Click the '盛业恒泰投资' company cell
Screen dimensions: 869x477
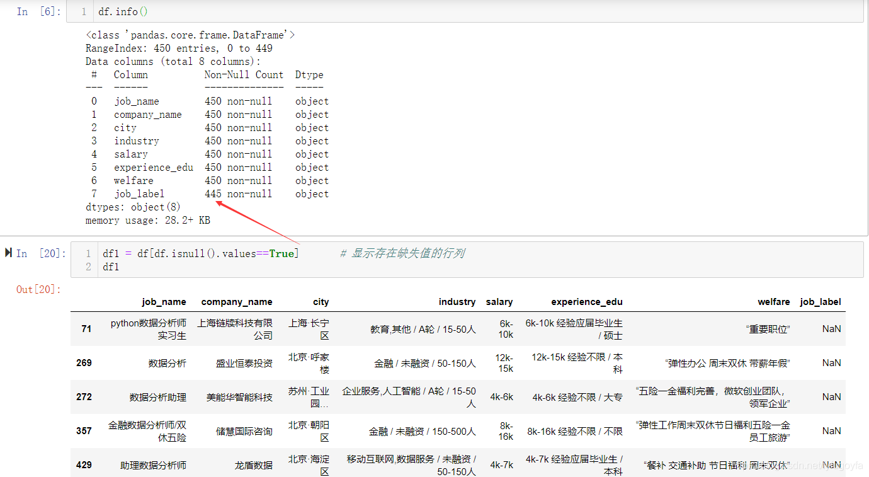click(244, 363)
